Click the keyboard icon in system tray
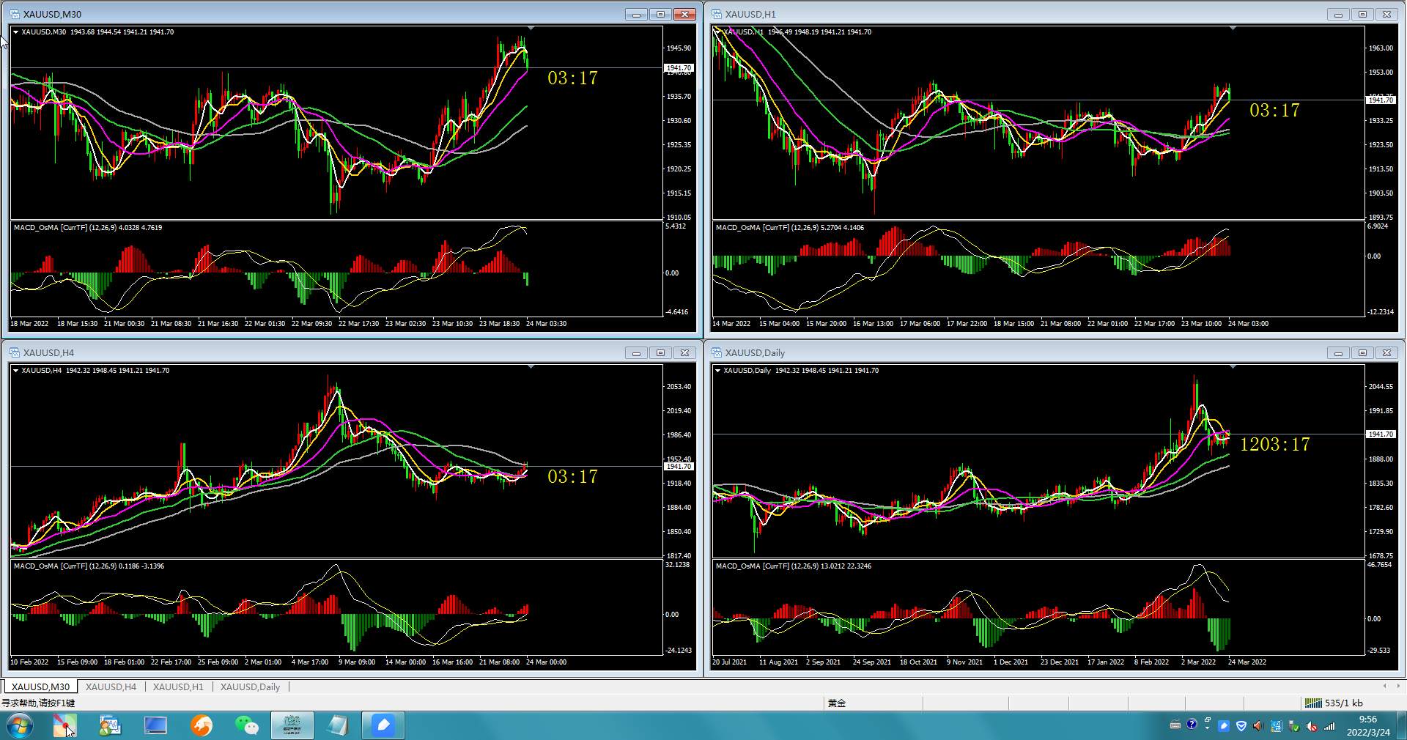The height and width of the screenshot is (740, 1407). 1175,725
